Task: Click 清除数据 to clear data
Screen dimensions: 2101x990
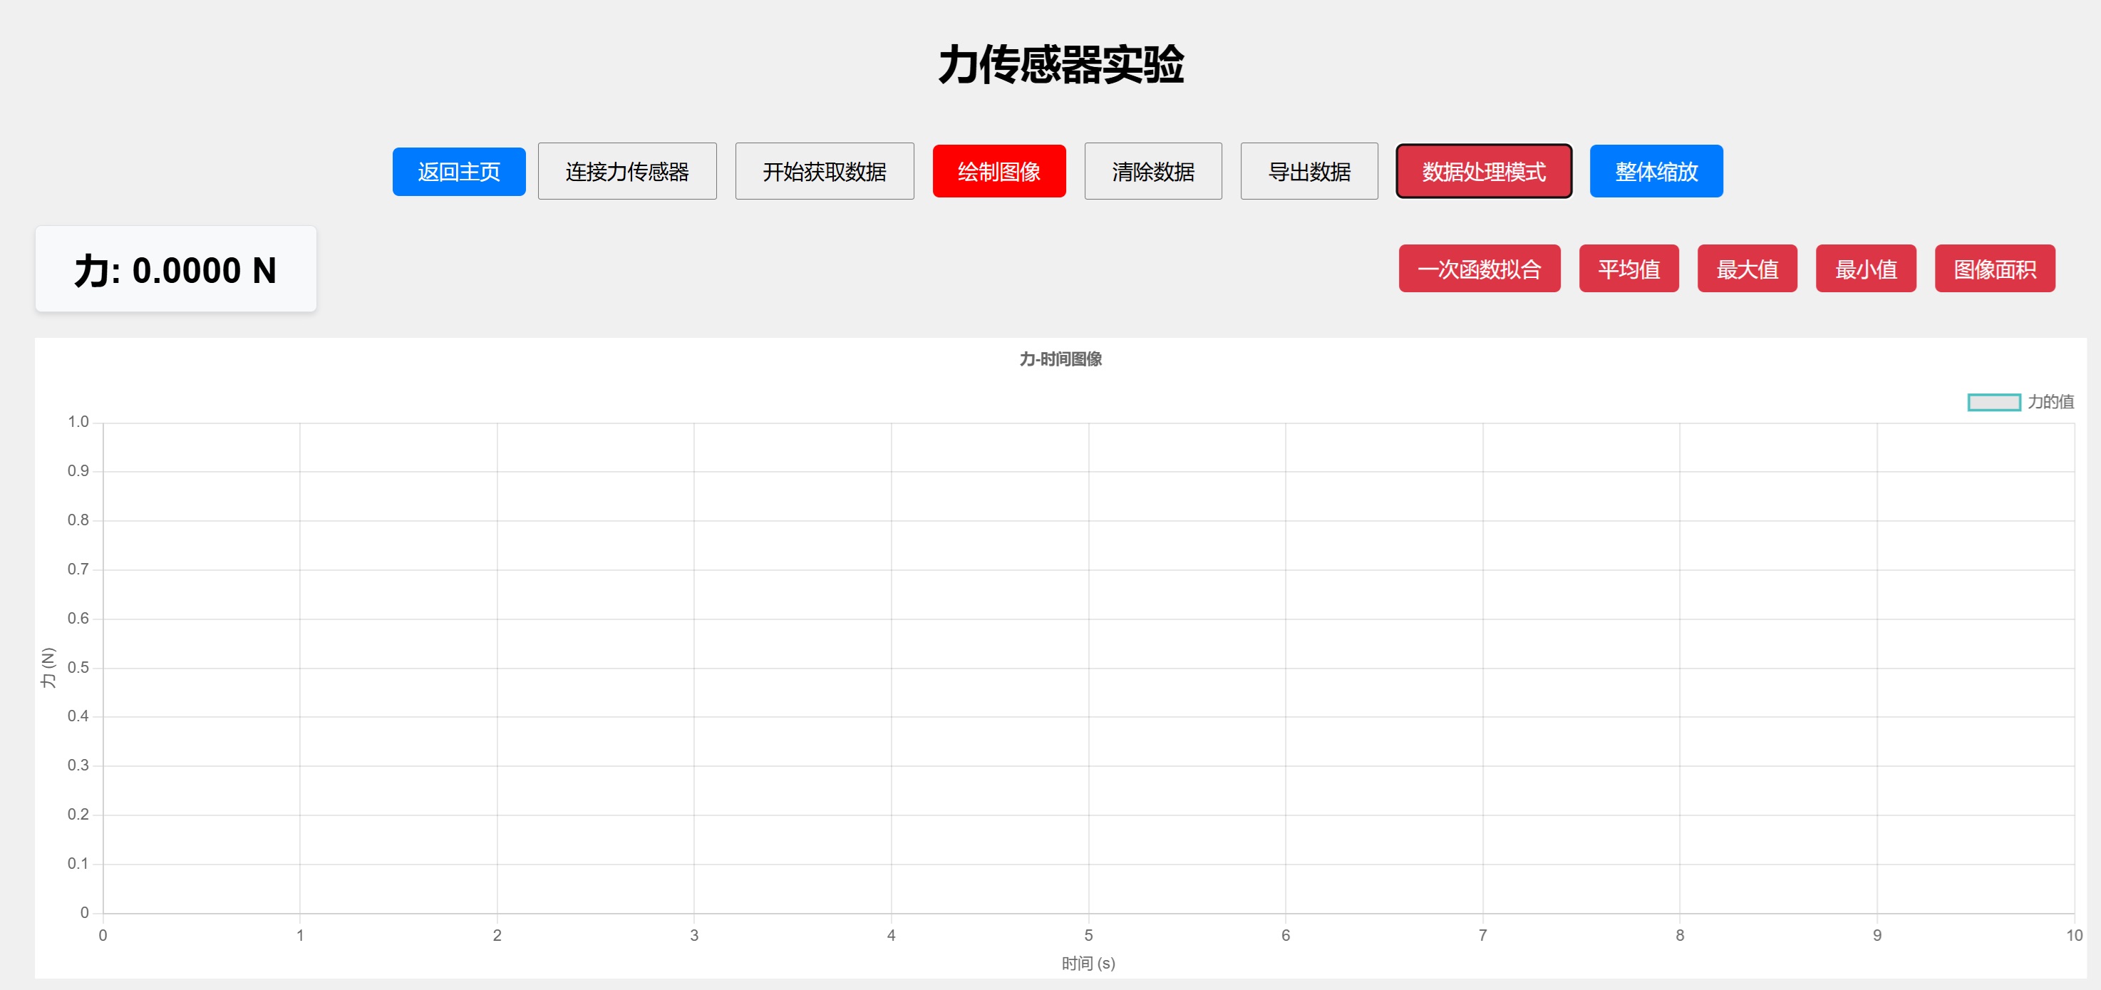Action: point(1152,170)
